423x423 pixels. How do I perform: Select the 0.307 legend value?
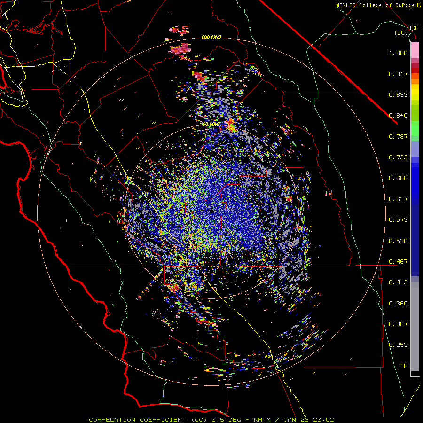point(398,324)
